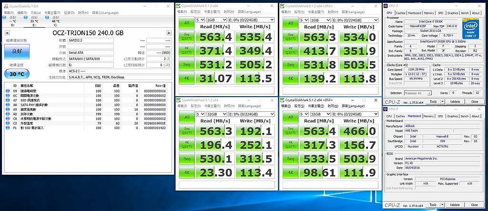Switch to SPD tab in top CPU-Z window

440,13
